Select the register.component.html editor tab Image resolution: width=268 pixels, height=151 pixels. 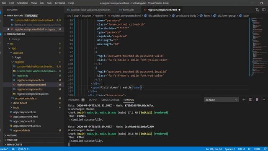coord(162,10)
